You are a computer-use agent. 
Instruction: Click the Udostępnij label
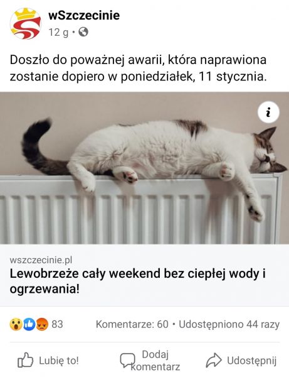click(251, 361)
